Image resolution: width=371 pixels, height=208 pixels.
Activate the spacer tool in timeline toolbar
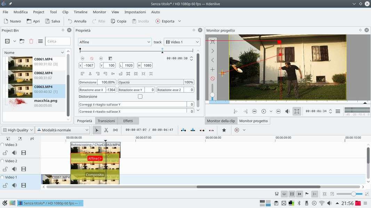click(x=115, y=130)
